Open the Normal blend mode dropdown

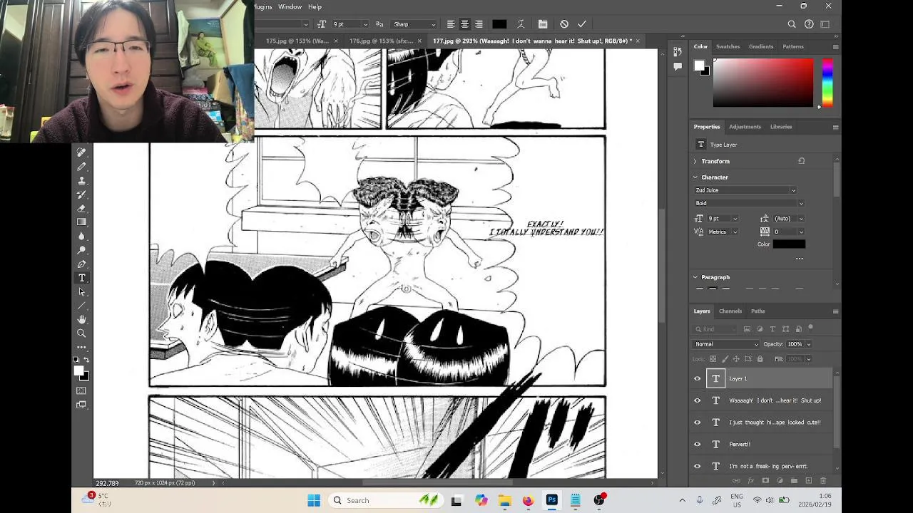pyautogui.click(x=726, y=344)
